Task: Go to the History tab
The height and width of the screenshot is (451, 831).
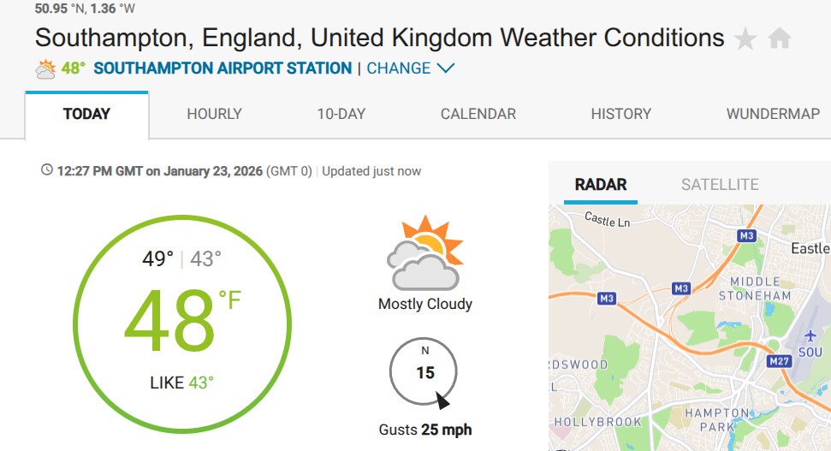Action: (620, 114)
